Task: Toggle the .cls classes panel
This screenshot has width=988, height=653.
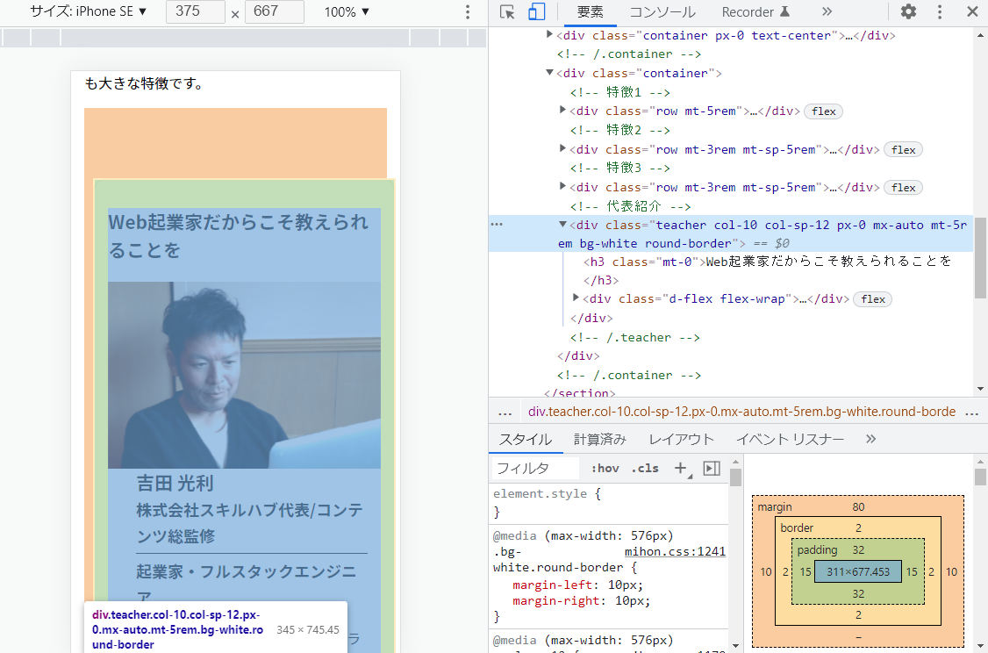Action: tap(645, 469)
